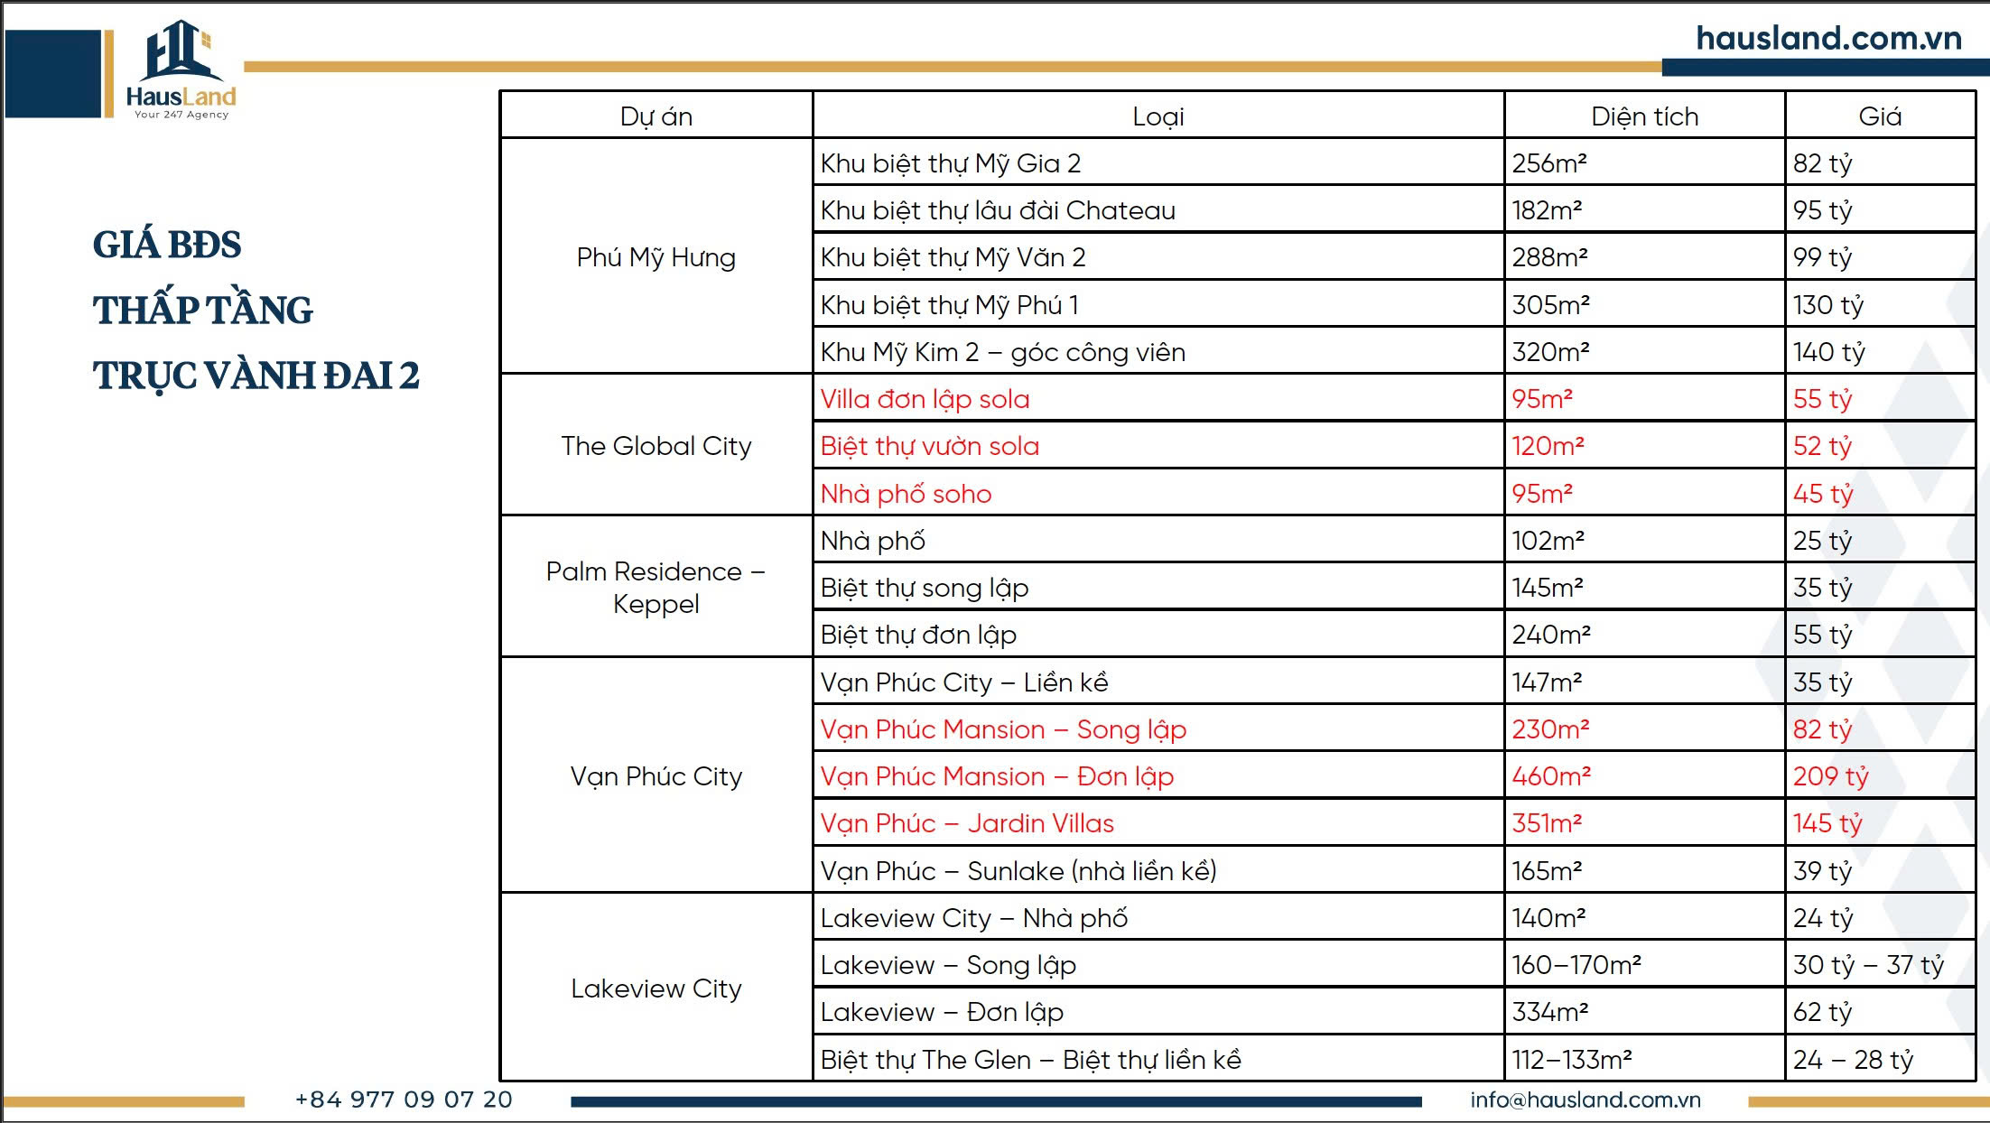Click the "TRỤC VÀNH ĐAI 2" heading line
Image resolution: width=1990 pixels, height=1123 pixels.
[256, 375]
